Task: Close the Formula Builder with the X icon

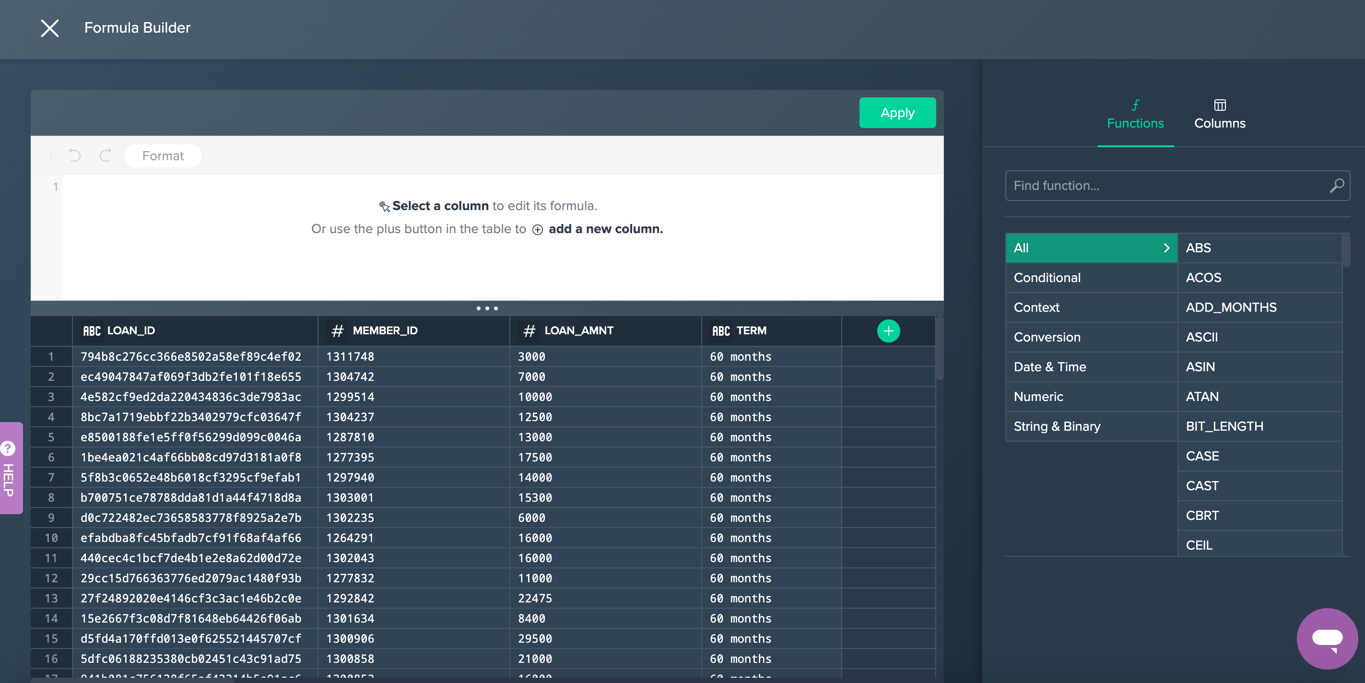Action: pyautogui.click(x=50, y=28)
